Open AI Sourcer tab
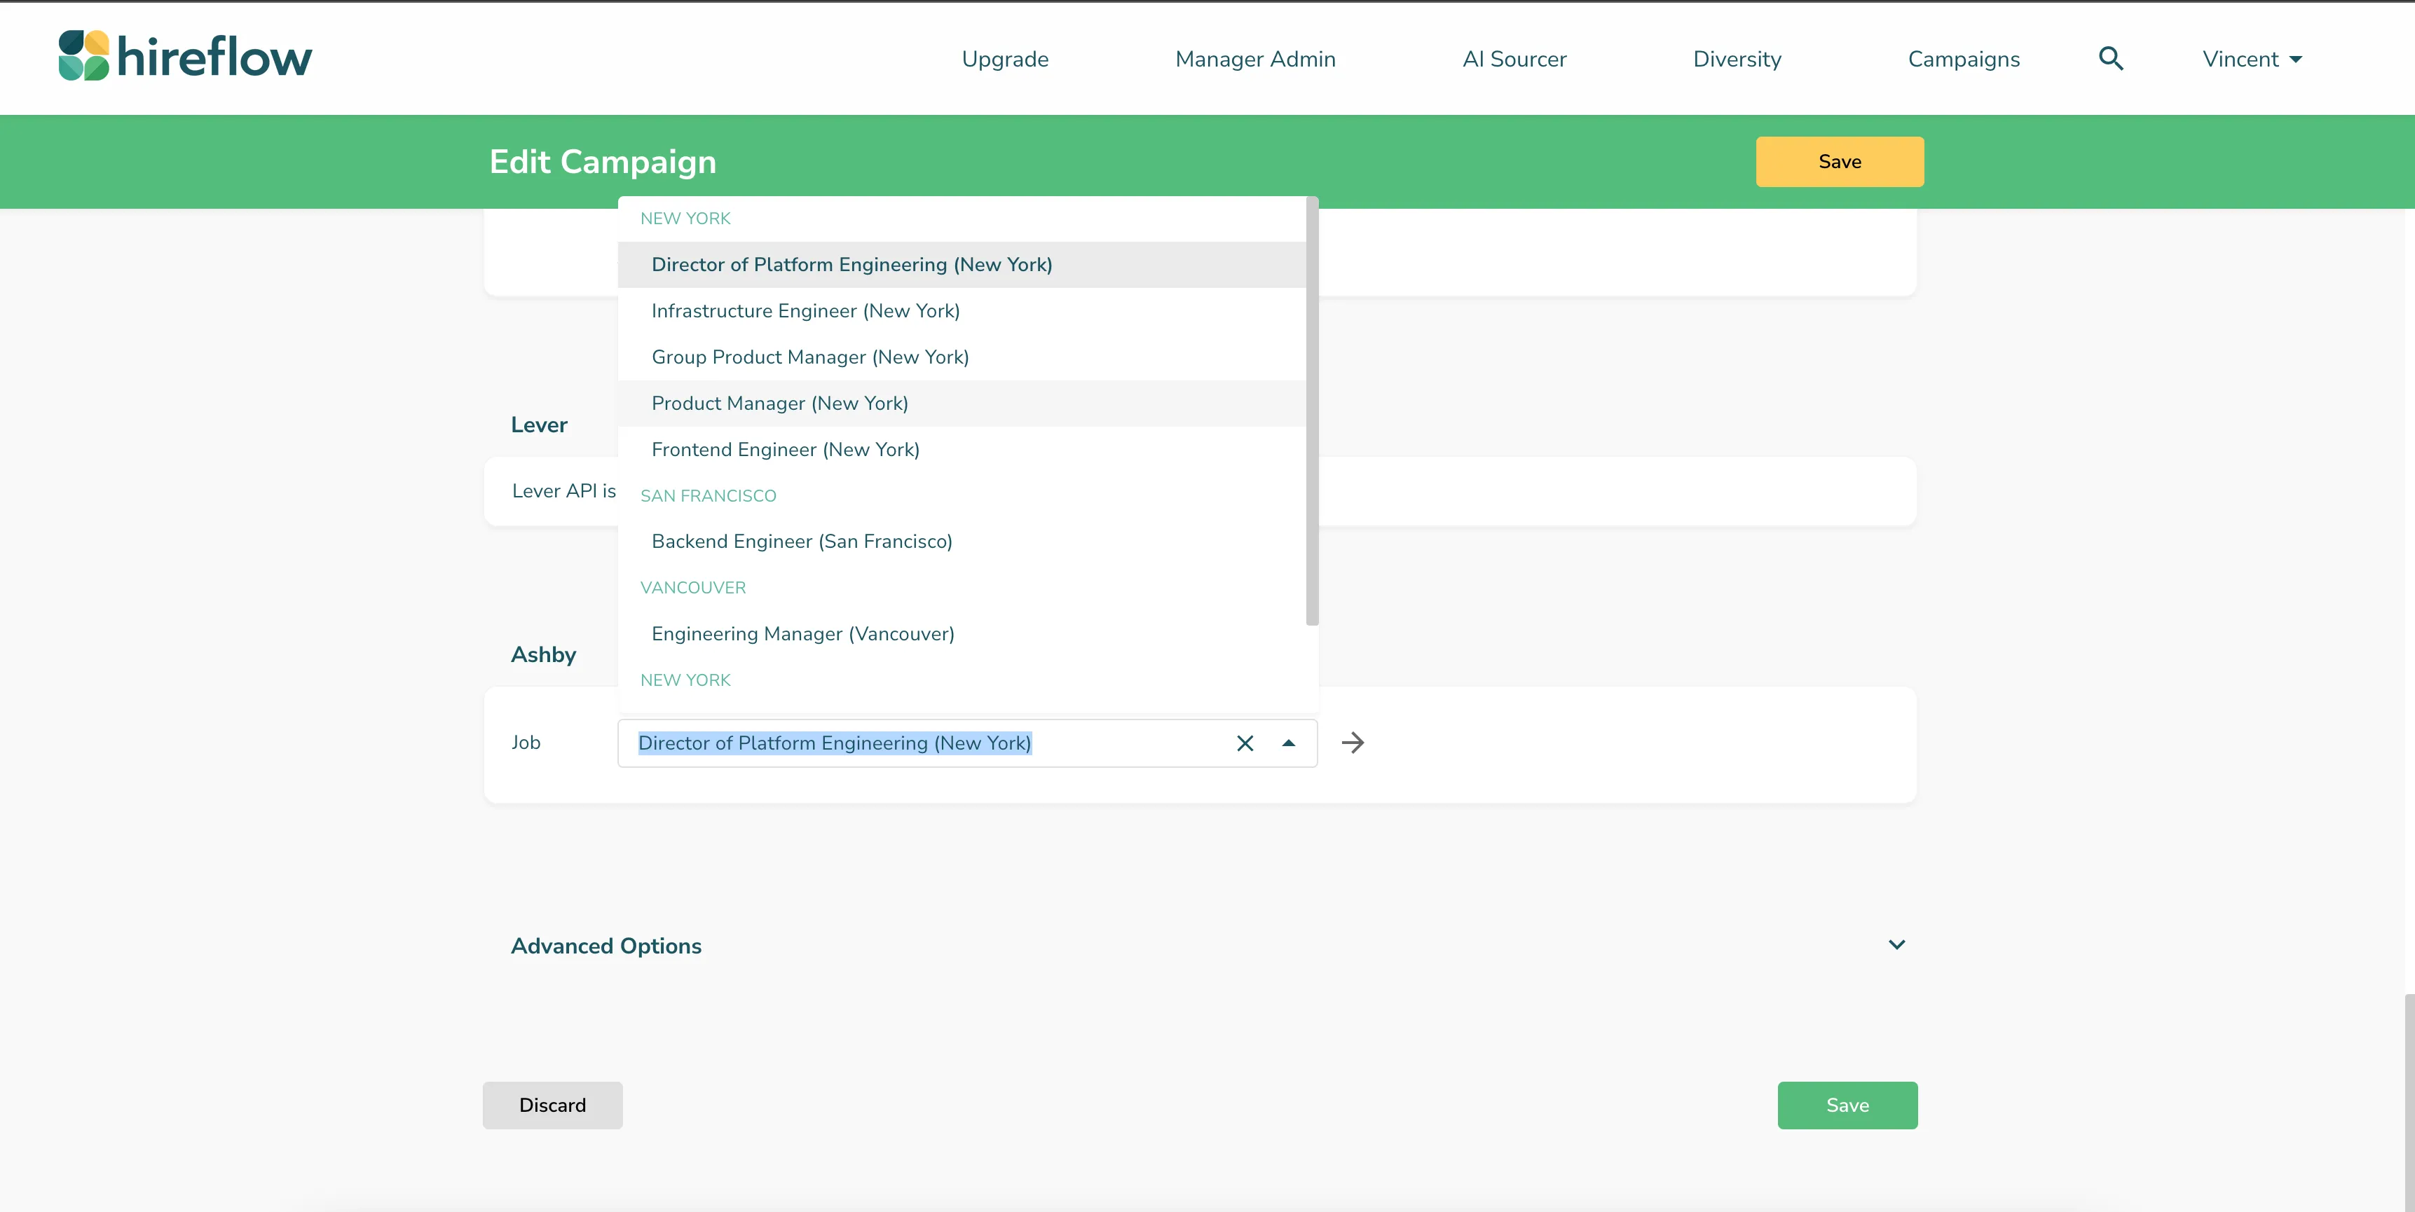Viewport: 2415px width, 1212px height. [x=1514, y=59]
